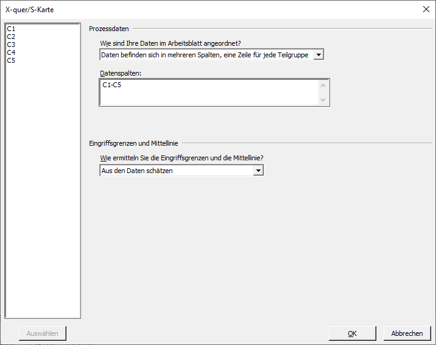This screenshot has width=436, height=345.
Task: Select column C1 in the variable list
Action: (11, 29)
